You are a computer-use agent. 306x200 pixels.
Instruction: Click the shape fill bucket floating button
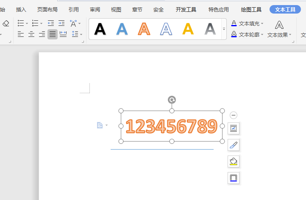(x=234, y=161)
